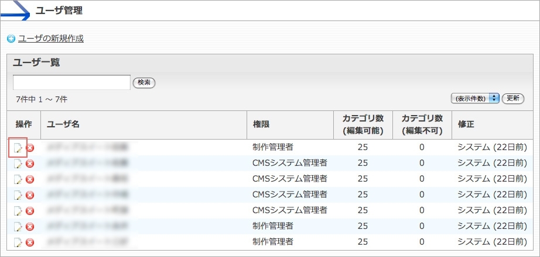540x257 pixels.
Task: Click the 修正 column header
Action: pos(466,124)
